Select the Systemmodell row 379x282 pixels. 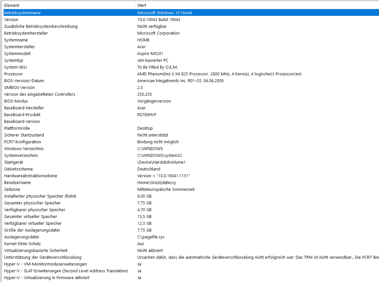click(x=191, y=53)
